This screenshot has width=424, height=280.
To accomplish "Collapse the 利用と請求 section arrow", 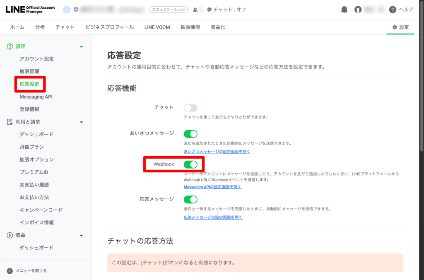I will (x=81, y=122).
